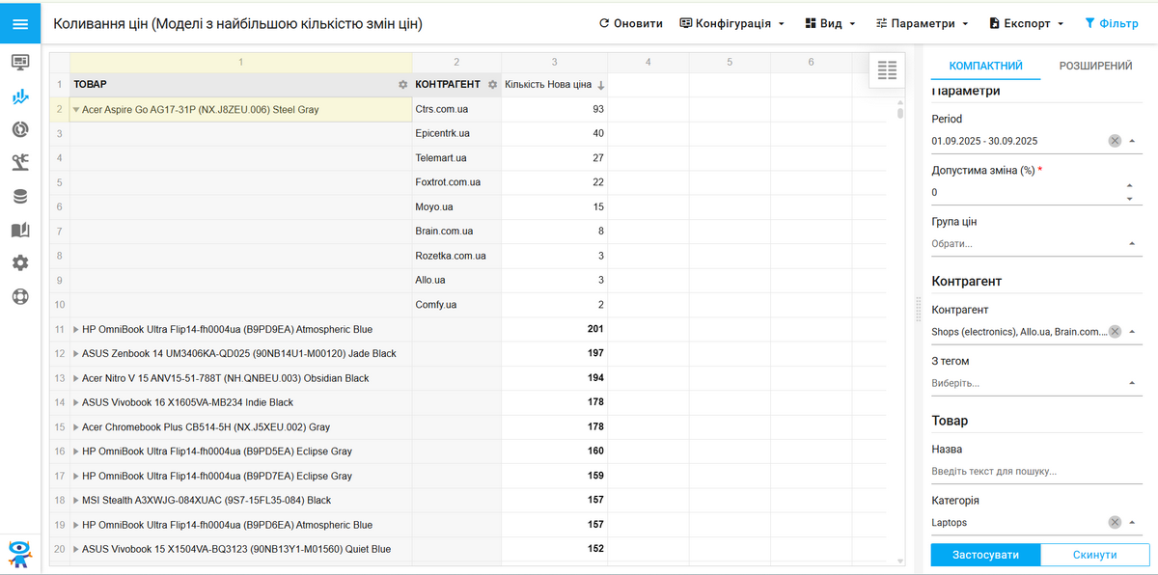Click the database stack sidebar icon
The width and height of the screenshot is (1158, 575).
click(20, 197)
